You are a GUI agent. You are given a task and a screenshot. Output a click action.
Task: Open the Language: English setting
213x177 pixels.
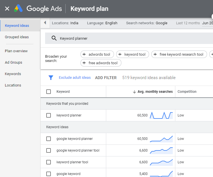tap(102, 23)
